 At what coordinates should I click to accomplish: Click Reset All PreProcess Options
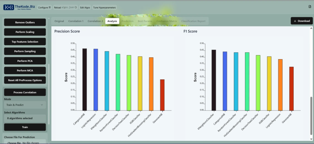25,80
